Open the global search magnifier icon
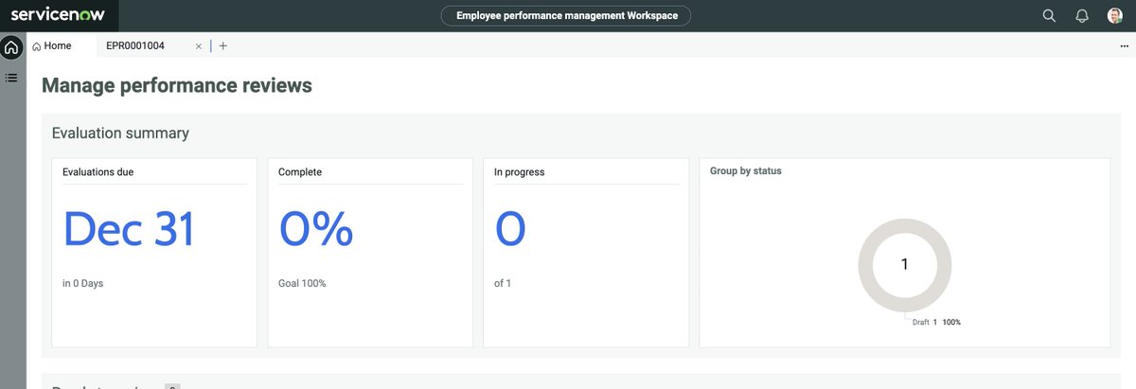Screen dimensions: 1136x389 tap(1049, 15)
